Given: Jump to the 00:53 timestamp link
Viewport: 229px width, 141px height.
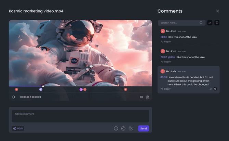Looking at the screenshot, I should coord(164,77).
